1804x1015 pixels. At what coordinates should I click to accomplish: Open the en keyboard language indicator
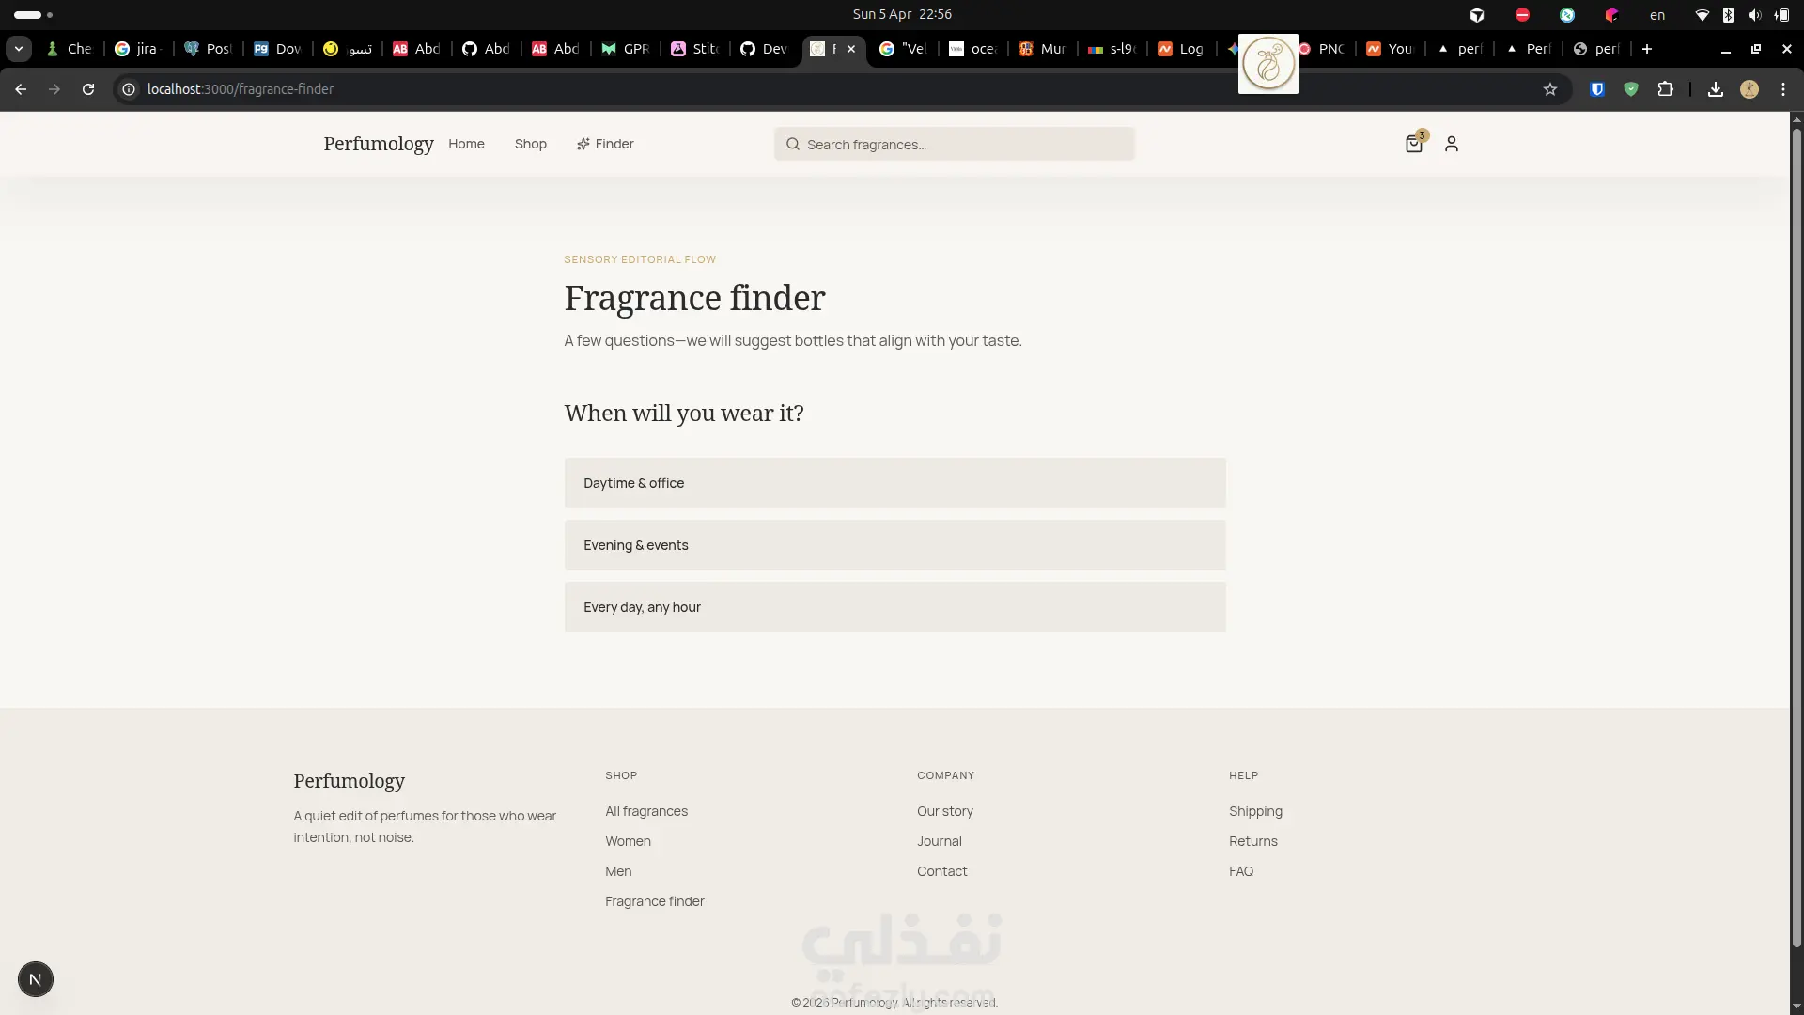coord(1657,15)
